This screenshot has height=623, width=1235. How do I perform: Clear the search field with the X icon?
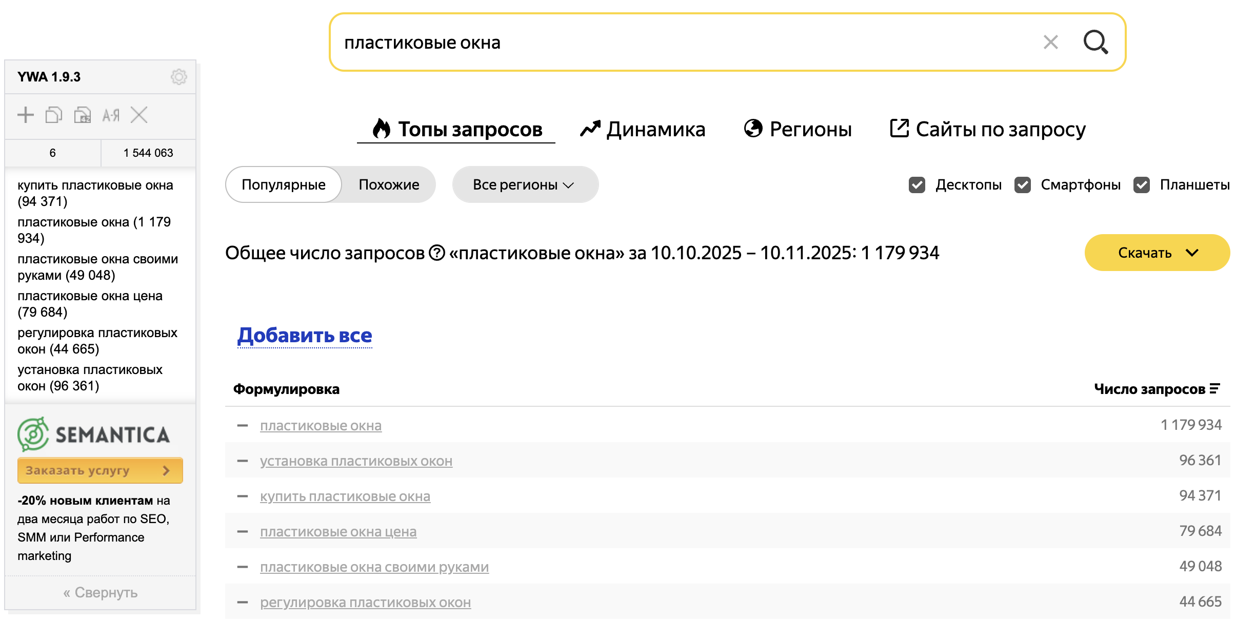point(1050,42)
